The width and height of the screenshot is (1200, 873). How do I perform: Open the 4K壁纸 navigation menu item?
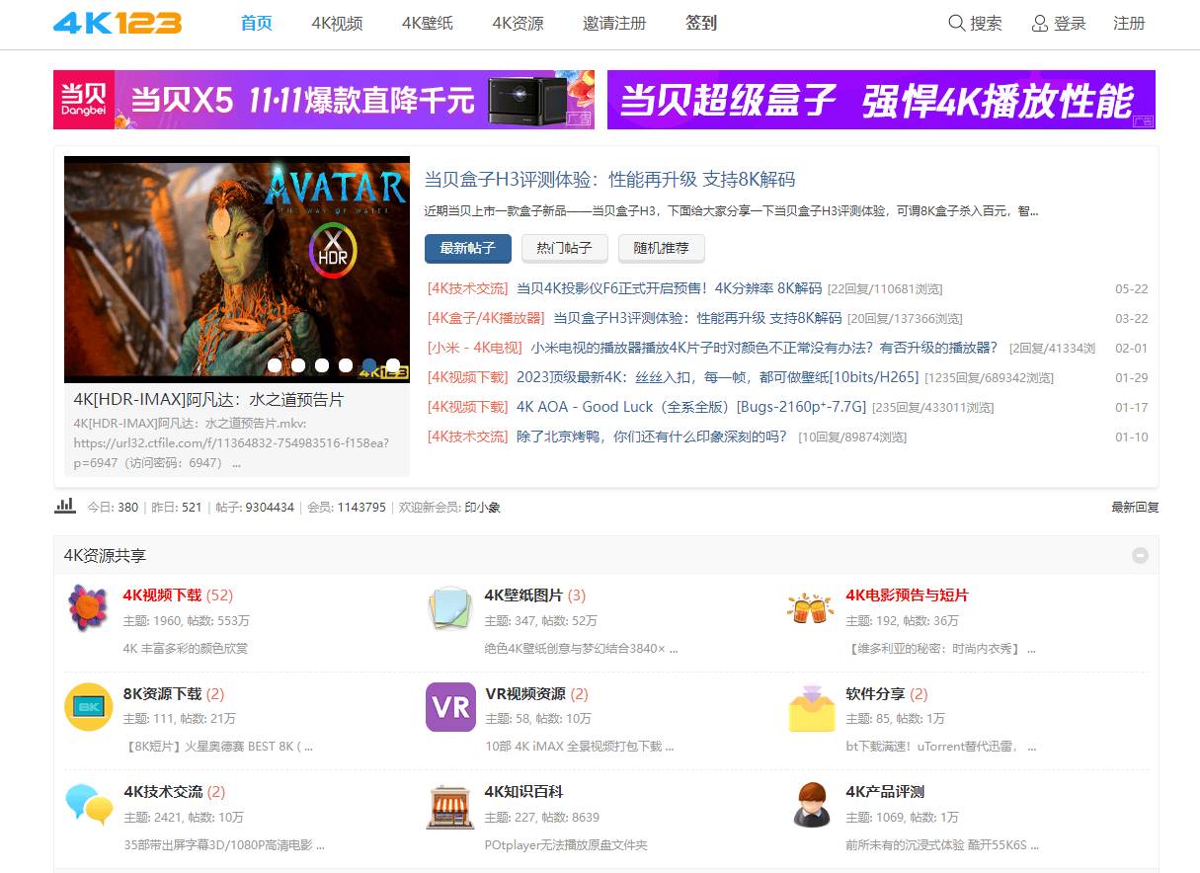427,24
